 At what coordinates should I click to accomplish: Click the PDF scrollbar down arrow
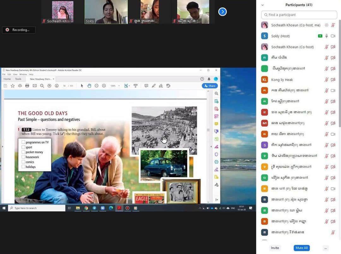pyautogui.click(x=208, y=202)
